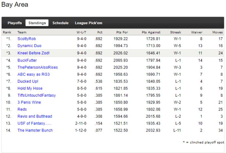Image resolution: width=226 pixels, height=153 pixels.
Task: Select Pts For value 2065.93
Action: coord(121,60)
